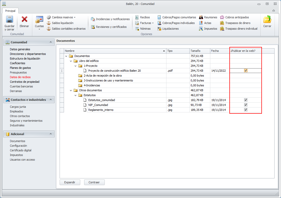Click the Facturas icon
Image resolution: width=281 pixels, height=198 pixels.
[137, 23]
